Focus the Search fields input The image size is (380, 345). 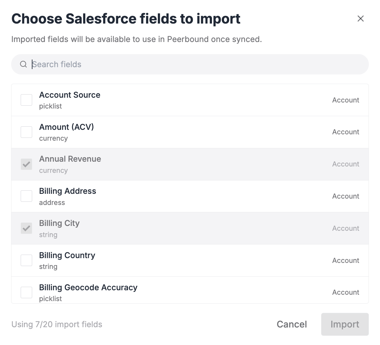190,64
